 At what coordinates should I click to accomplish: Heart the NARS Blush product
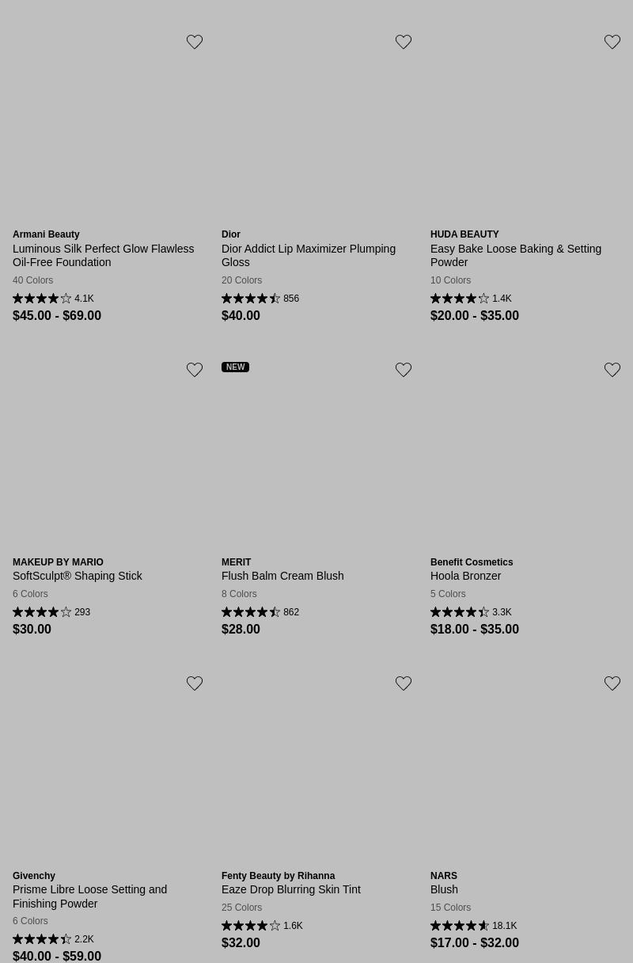coord(612,683)
